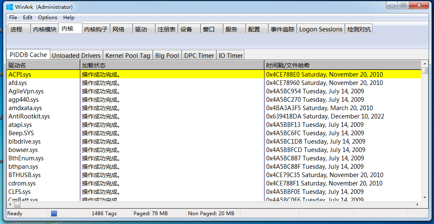Open the Logon Sessions tab
The width and height of the screenshot is (434, 224).
[321, 29]
